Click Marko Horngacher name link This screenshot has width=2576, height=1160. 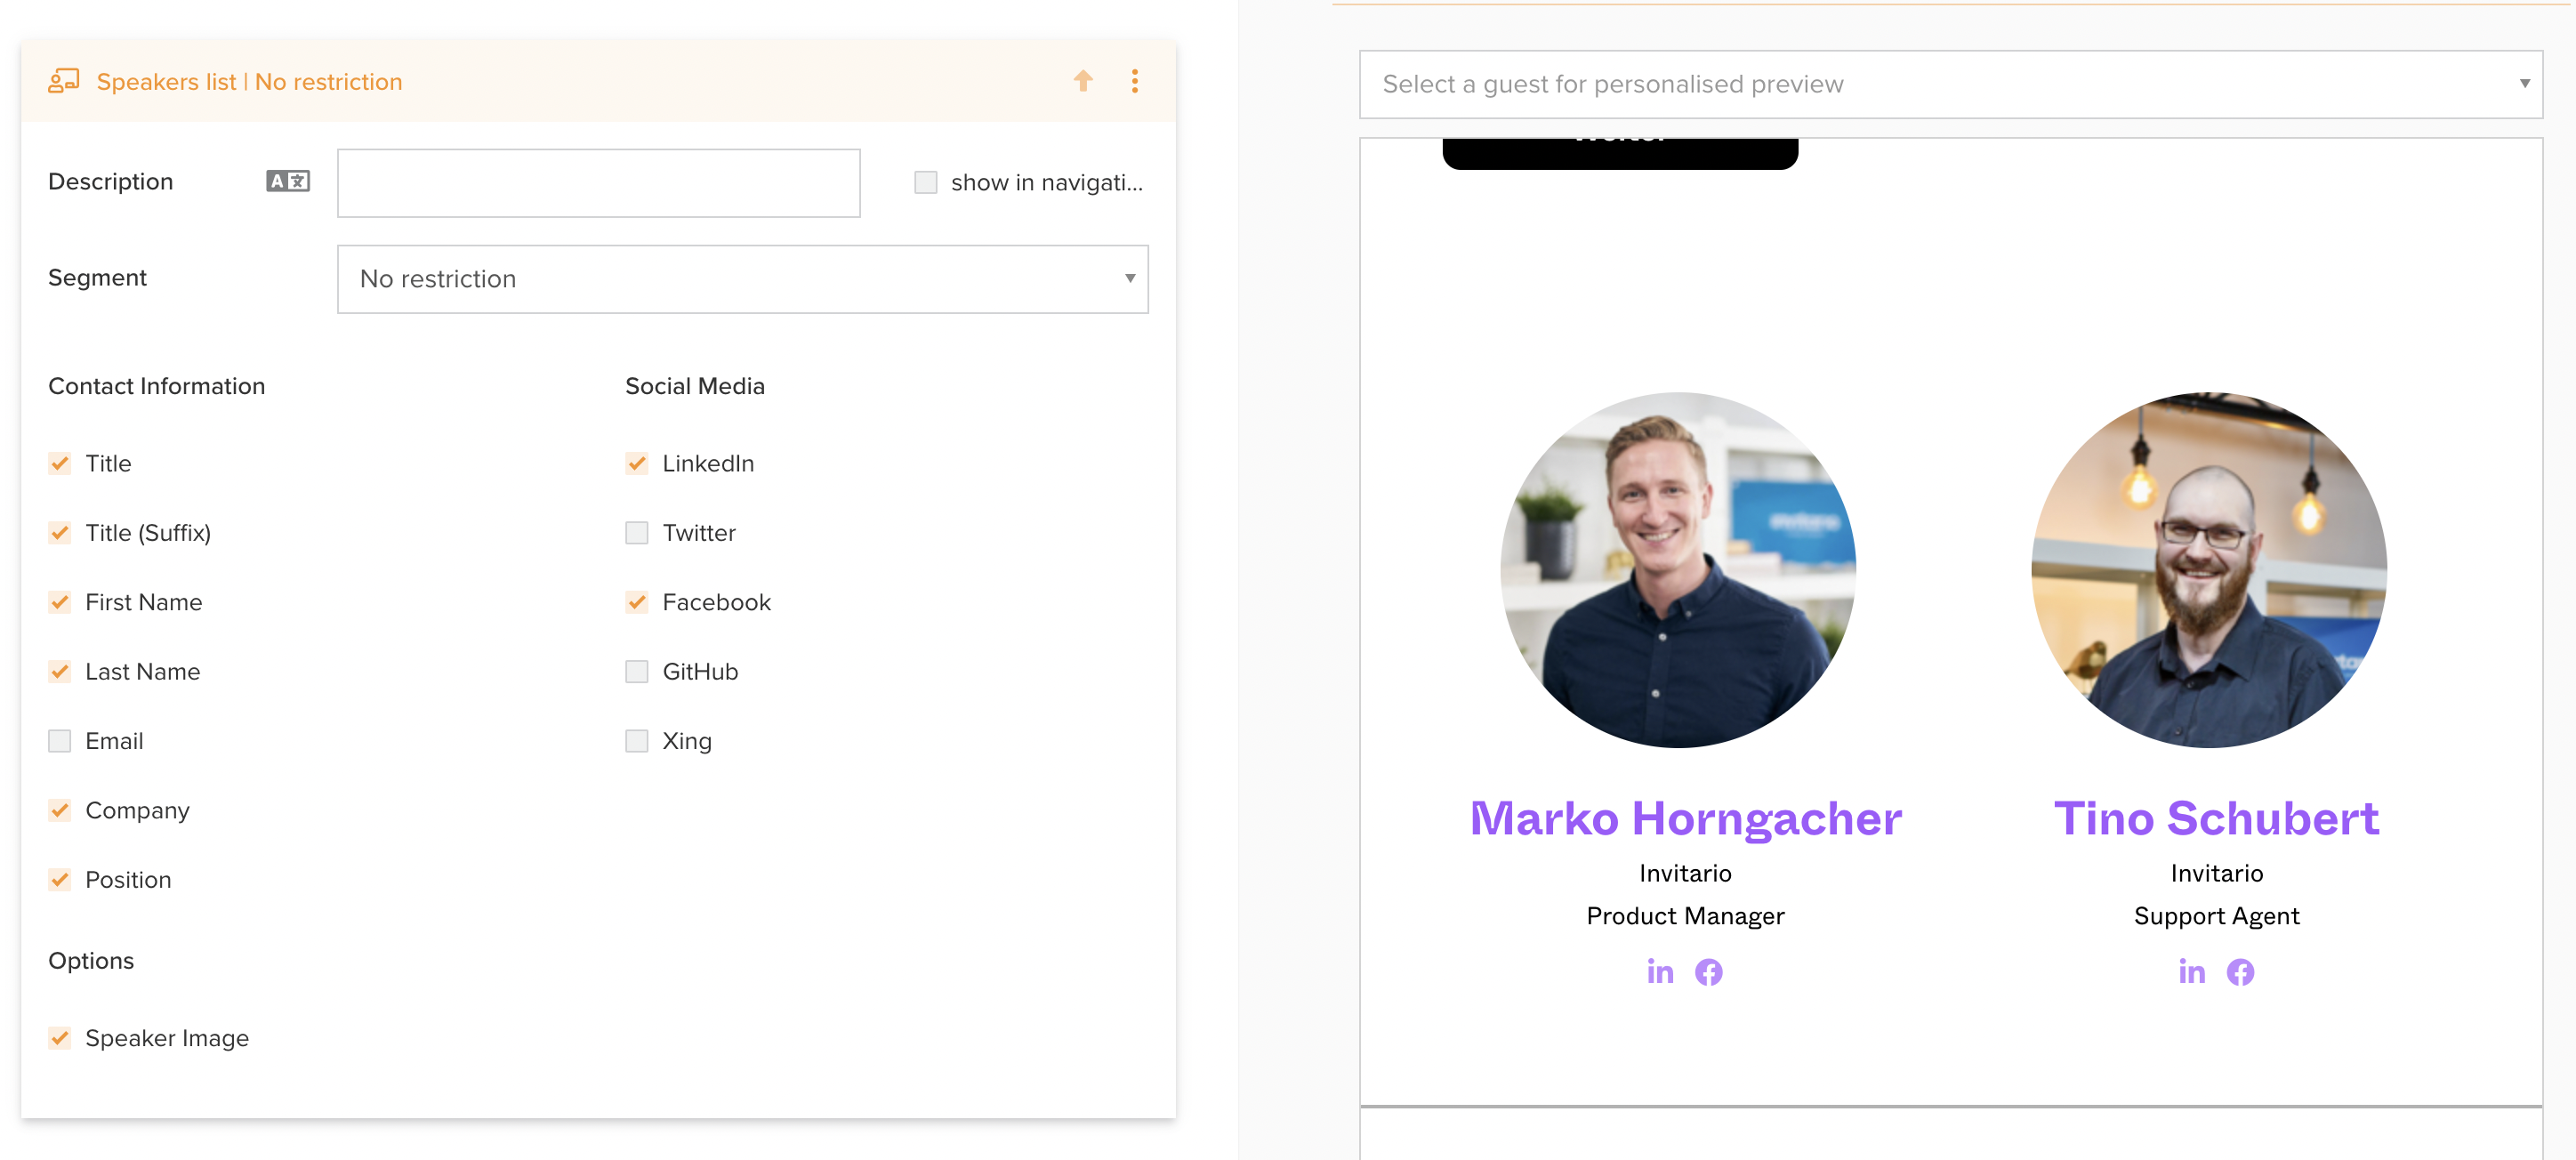(1685, 819)
